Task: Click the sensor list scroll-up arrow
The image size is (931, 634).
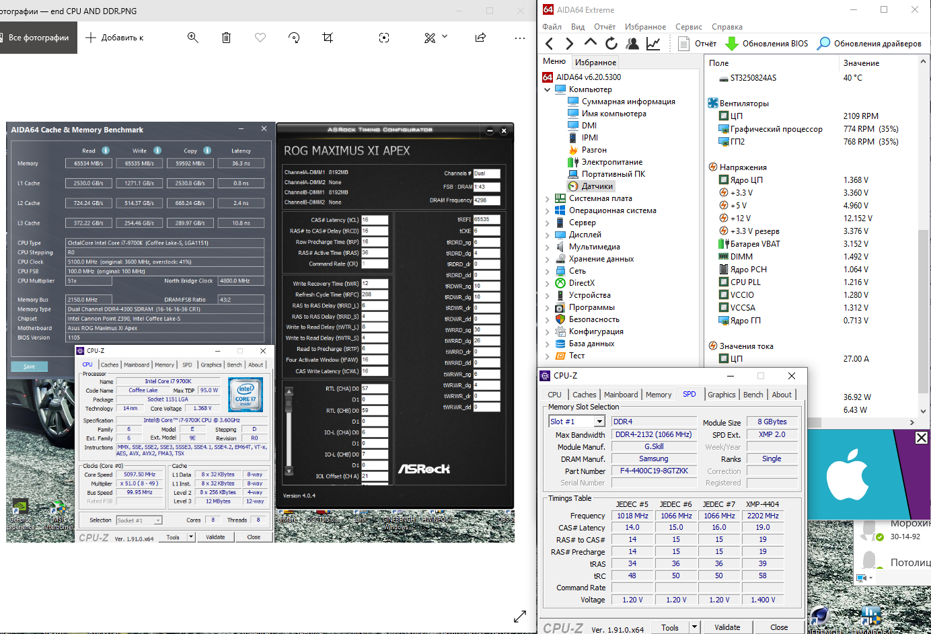Action: [923, 61]
